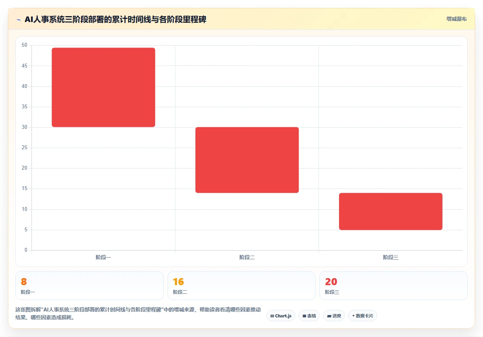
Task: Click the red bar for 阶段二
Action: tap(247, 160)
